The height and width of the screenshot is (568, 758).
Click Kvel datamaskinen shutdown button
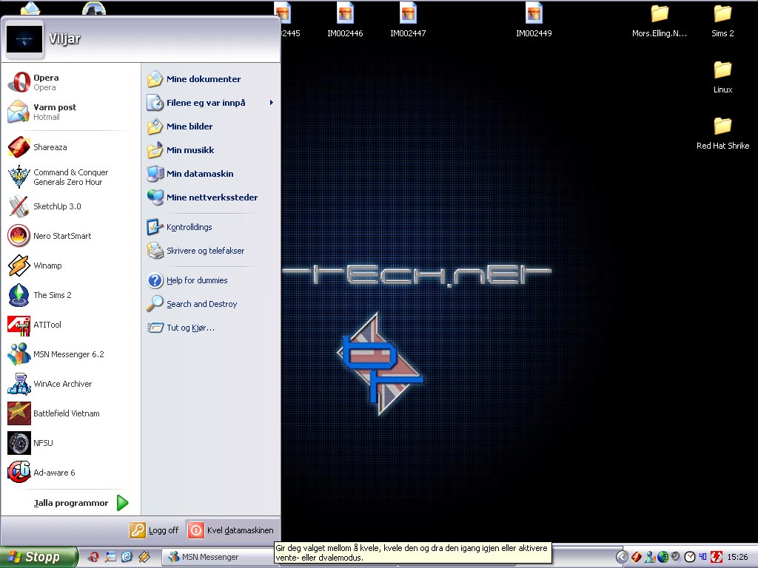click(231, 530)
